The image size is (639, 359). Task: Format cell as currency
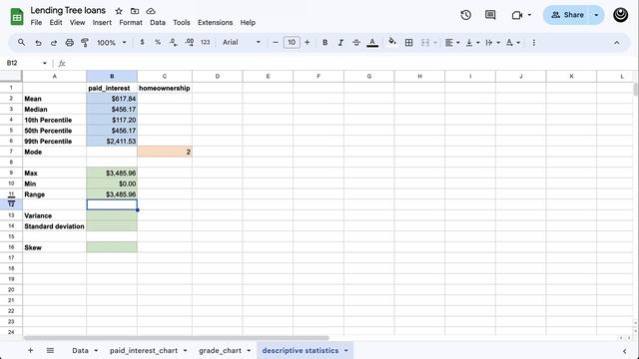point(142,42)
